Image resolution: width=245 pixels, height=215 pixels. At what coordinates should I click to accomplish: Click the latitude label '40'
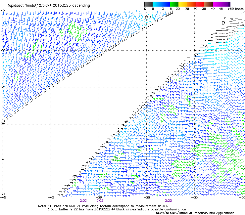[x=3, y=11]
